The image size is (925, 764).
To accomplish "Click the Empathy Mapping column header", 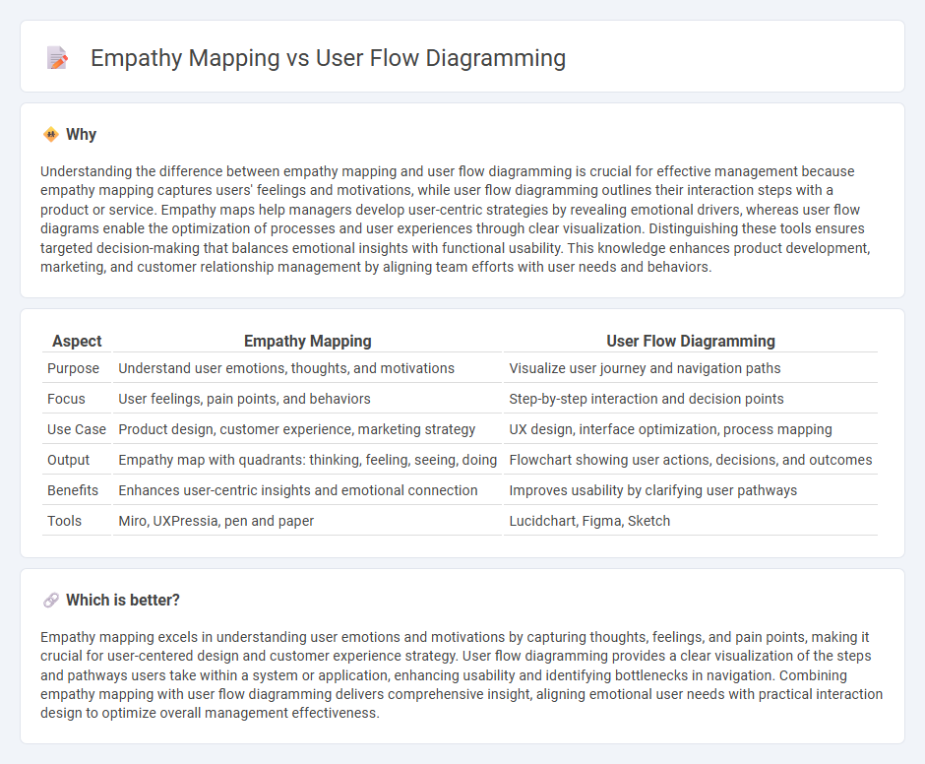I will (308, 342).
